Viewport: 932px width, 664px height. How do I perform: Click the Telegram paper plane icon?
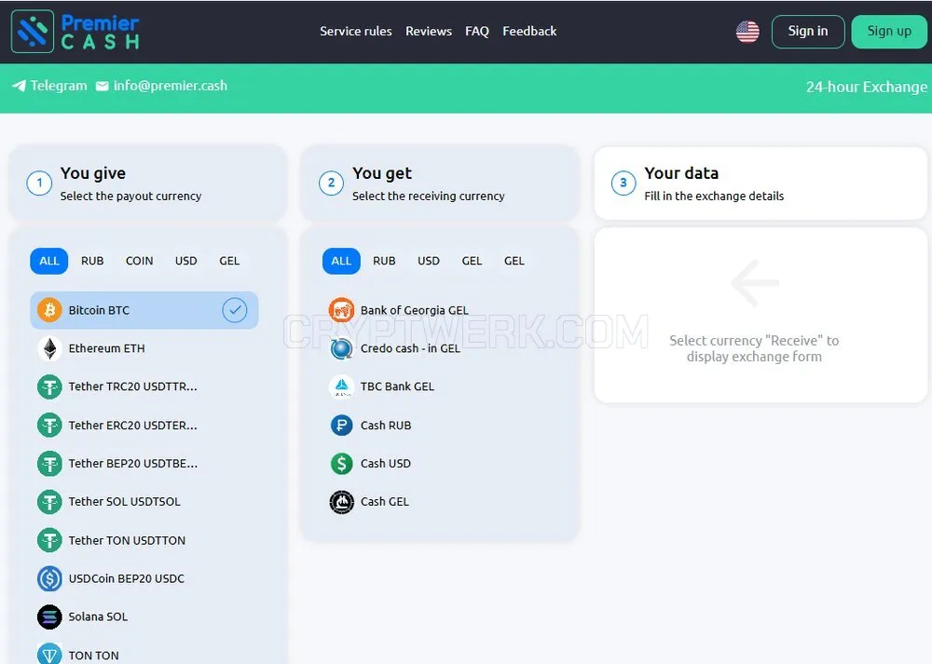click(19, 86)
